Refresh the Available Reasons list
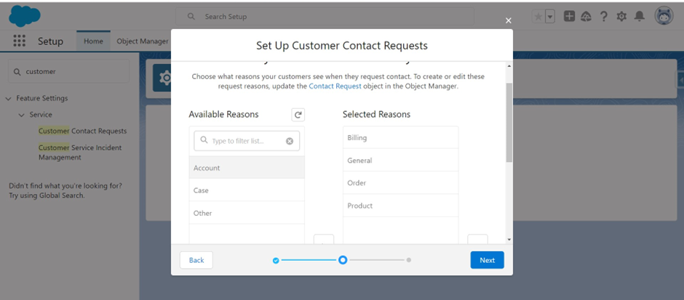 point(298,115)
